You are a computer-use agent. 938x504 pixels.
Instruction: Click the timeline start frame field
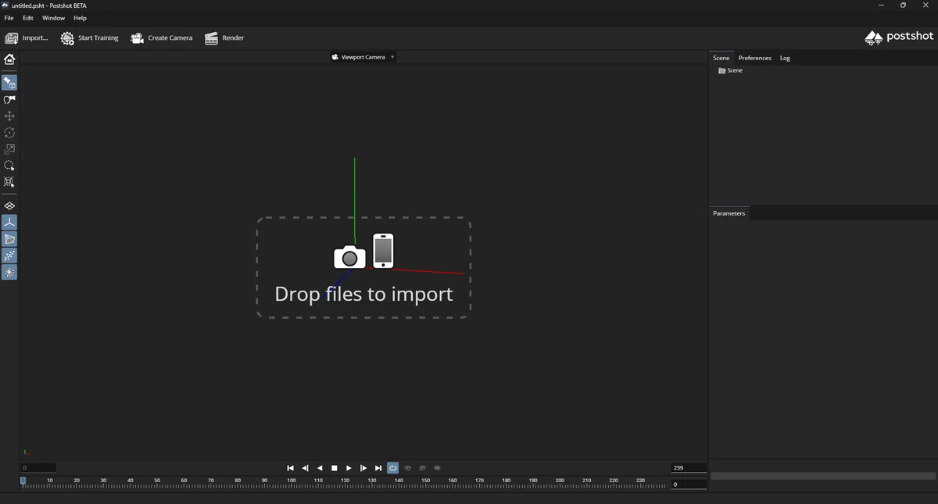click(38, 468)
